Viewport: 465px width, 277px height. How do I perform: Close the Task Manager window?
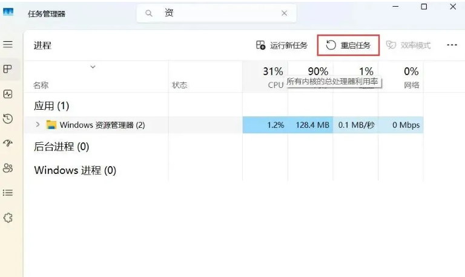[x=453, y=7]
